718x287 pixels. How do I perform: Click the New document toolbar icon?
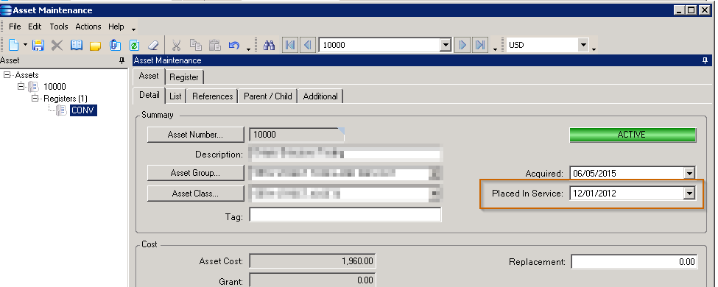coord(14,45)
